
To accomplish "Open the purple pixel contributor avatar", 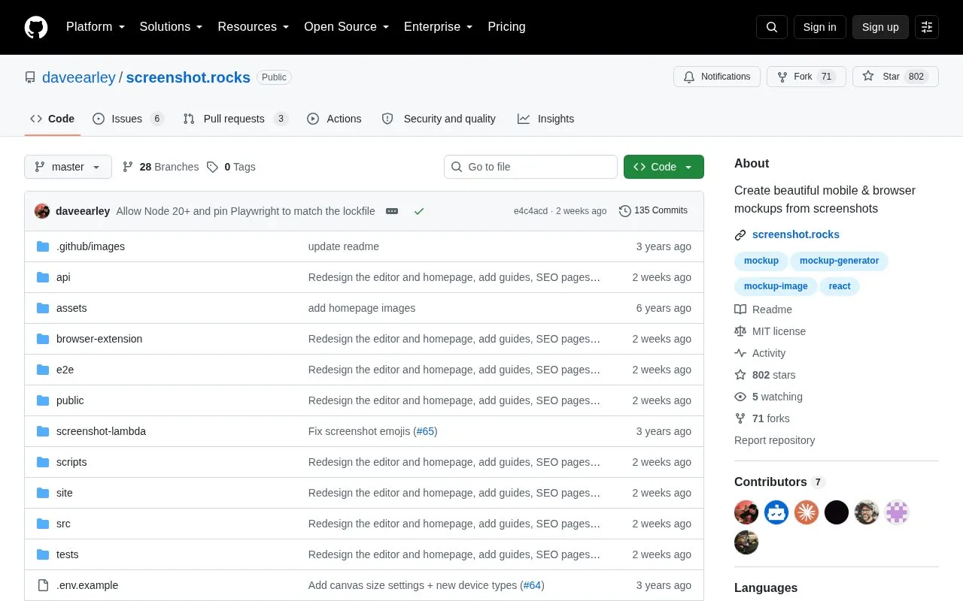I will pyautogui.click(x=897, y=512).
